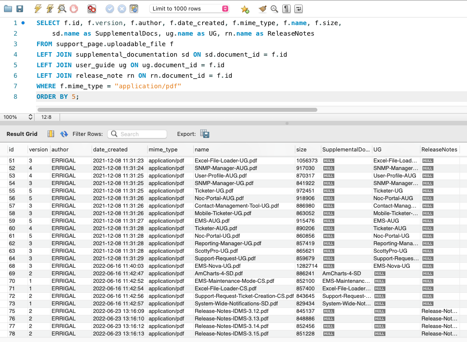467x342 pixels.
Task: Save the SQL script to file
Action: point(20,9)
